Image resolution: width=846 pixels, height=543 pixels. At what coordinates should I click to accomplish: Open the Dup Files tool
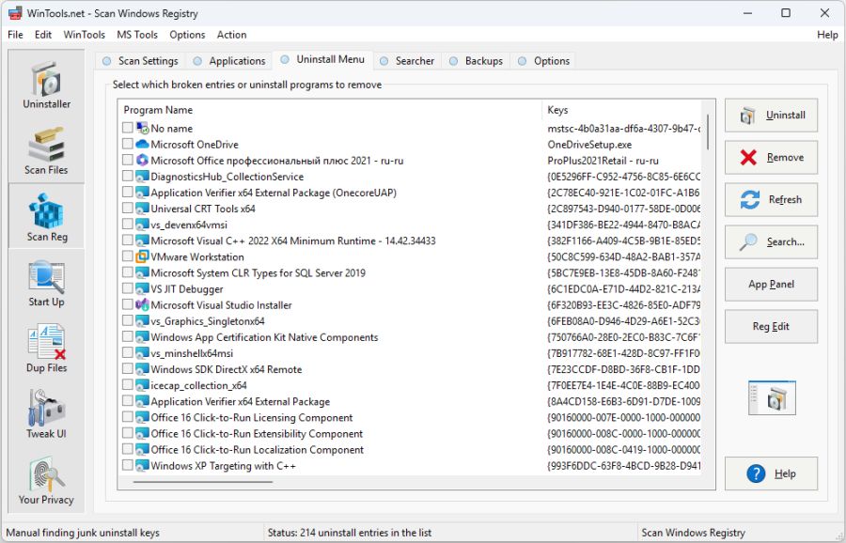(46, 349)
